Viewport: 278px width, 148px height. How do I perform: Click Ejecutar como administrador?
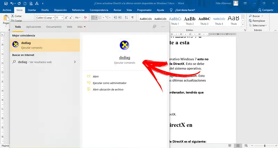pos(109,83)
